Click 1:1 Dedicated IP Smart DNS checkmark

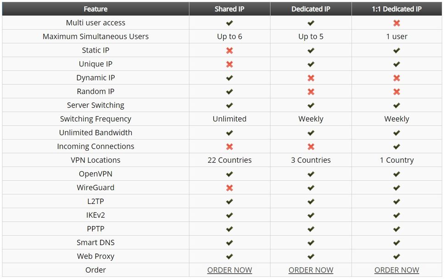pyautogui.click(x=397, y=243)
